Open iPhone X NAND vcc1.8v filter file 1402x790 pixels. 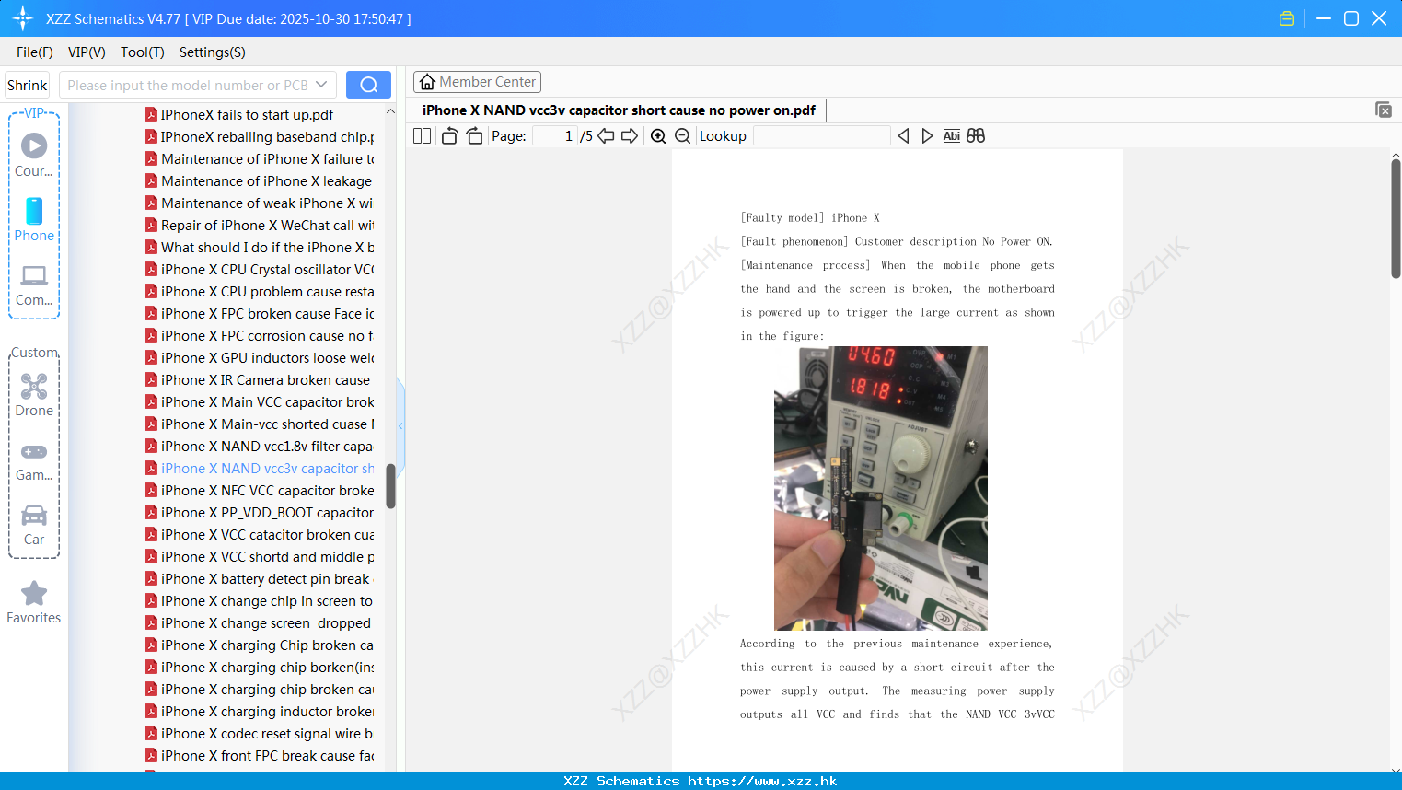(259, 446)
